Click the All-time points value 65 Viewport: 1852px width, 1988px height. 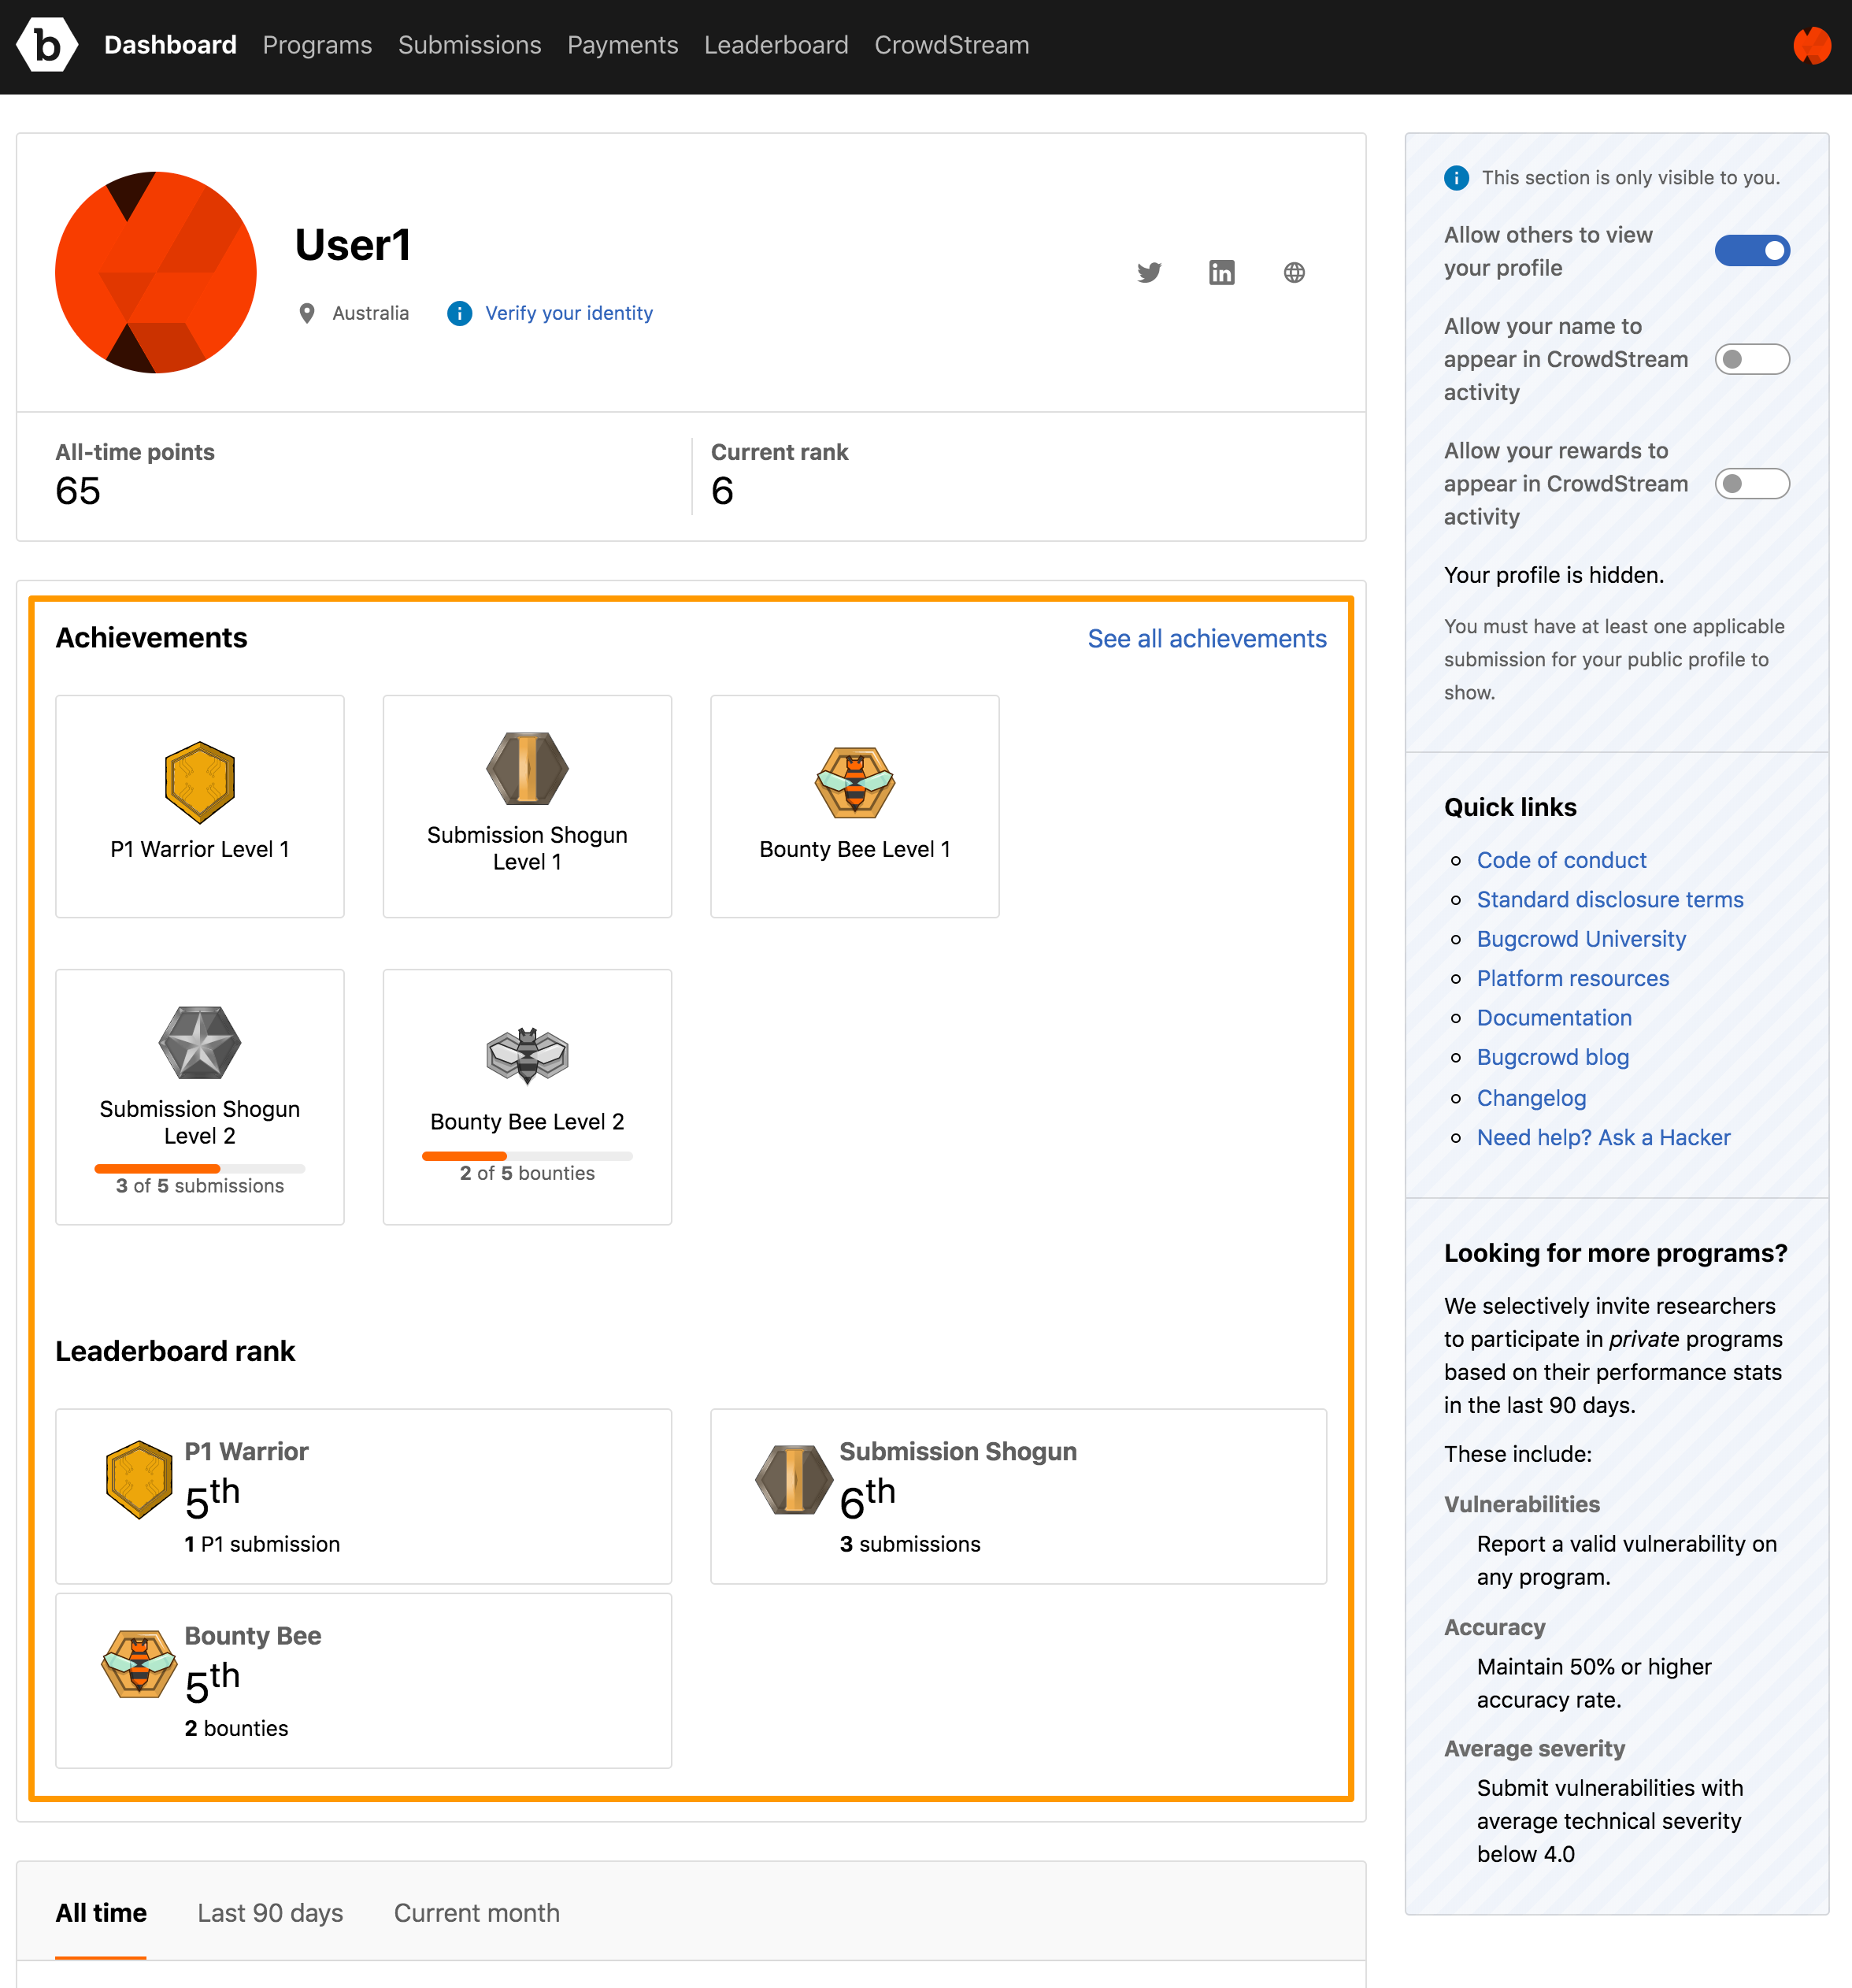click(x=78, y=491)
